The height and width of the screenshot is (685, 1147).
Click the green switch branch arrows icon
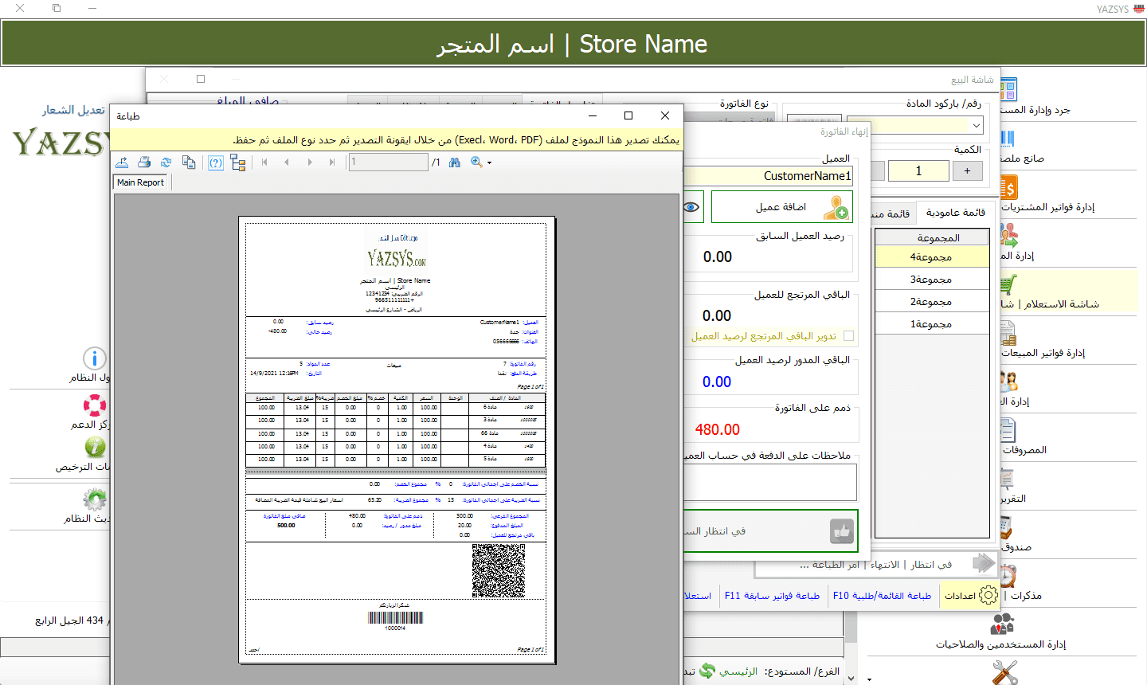[707, 671]
